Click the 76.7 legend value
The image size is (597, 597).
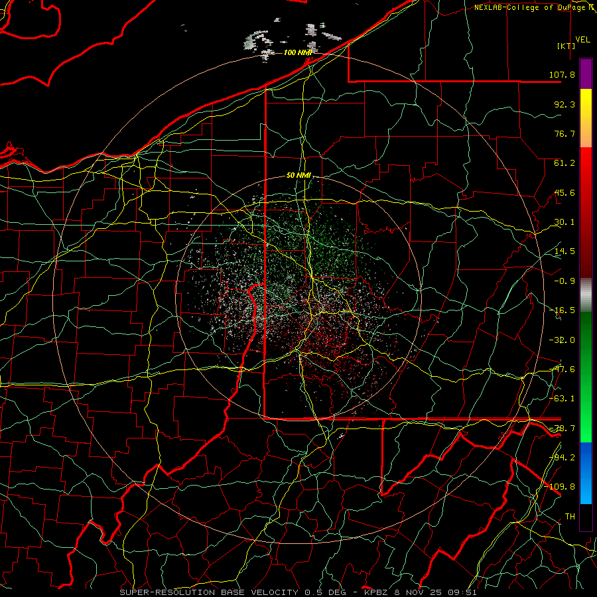564,133
